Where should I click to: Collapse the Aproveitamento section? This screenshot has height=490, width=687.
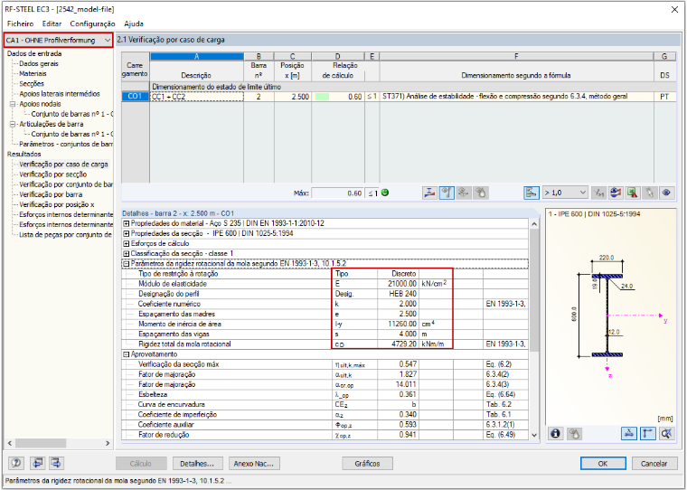tap(127, 354)
